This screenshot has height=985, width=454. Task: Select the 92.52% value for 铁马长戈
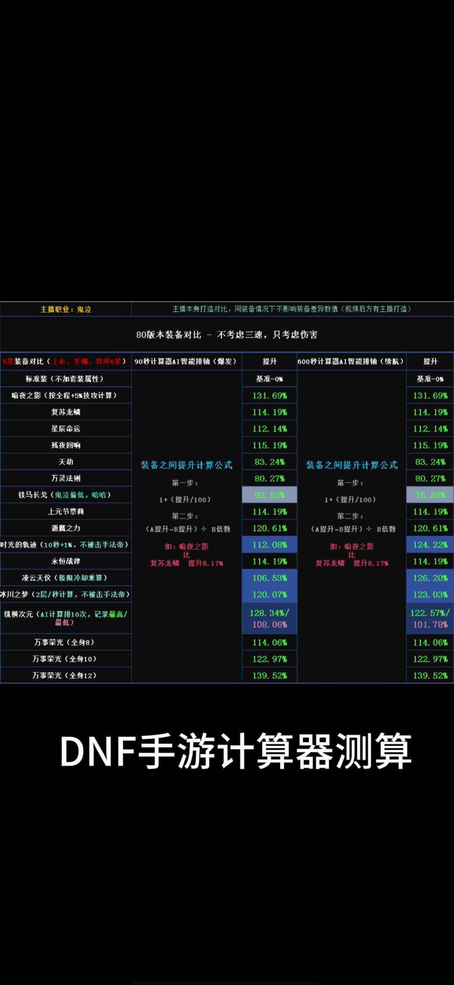coord(269,495)
